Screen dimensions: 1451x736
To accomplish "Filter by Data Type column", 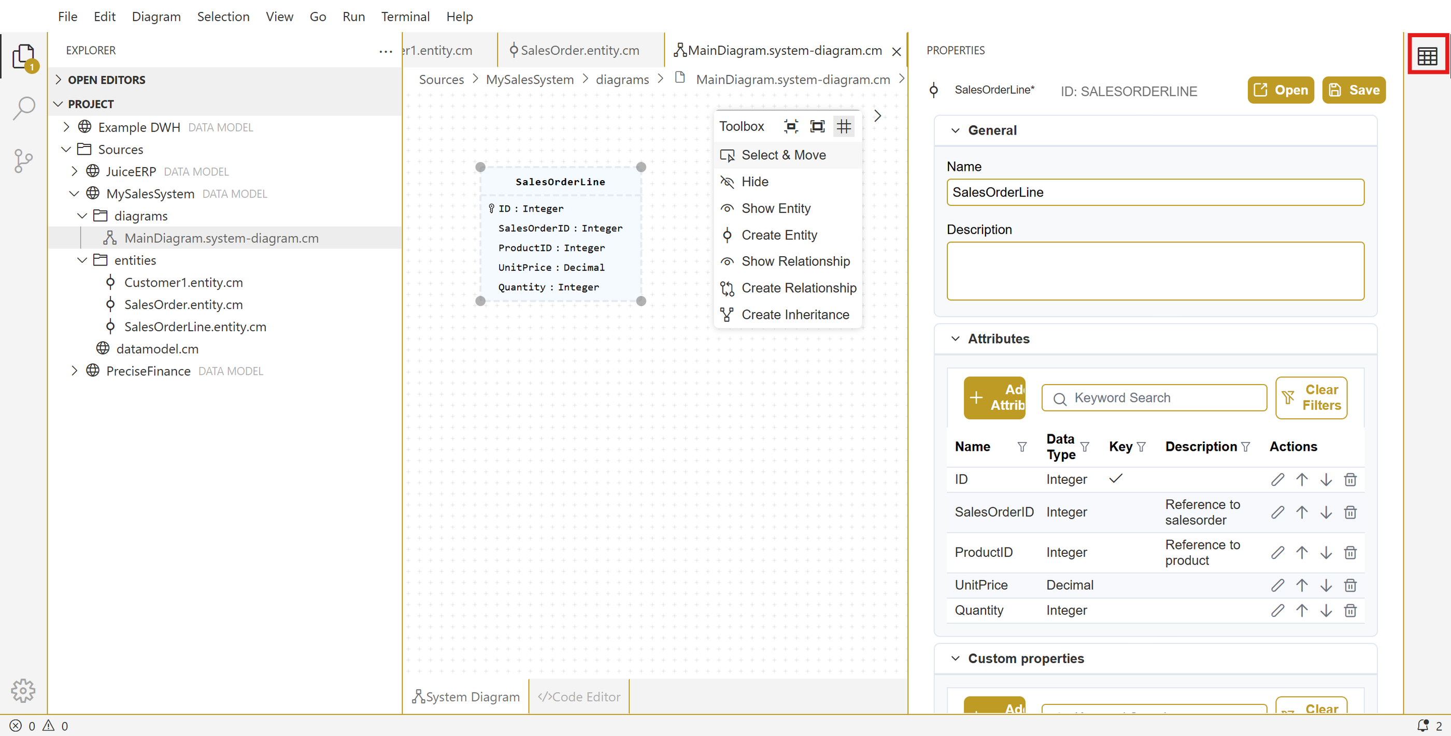I will click(x=1084, y=447).
